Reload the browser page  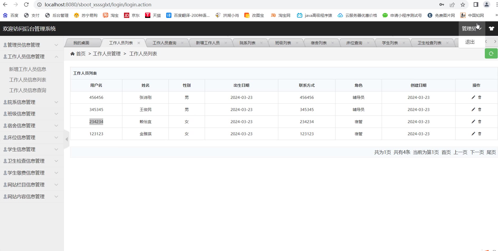[x=26, y=4]
